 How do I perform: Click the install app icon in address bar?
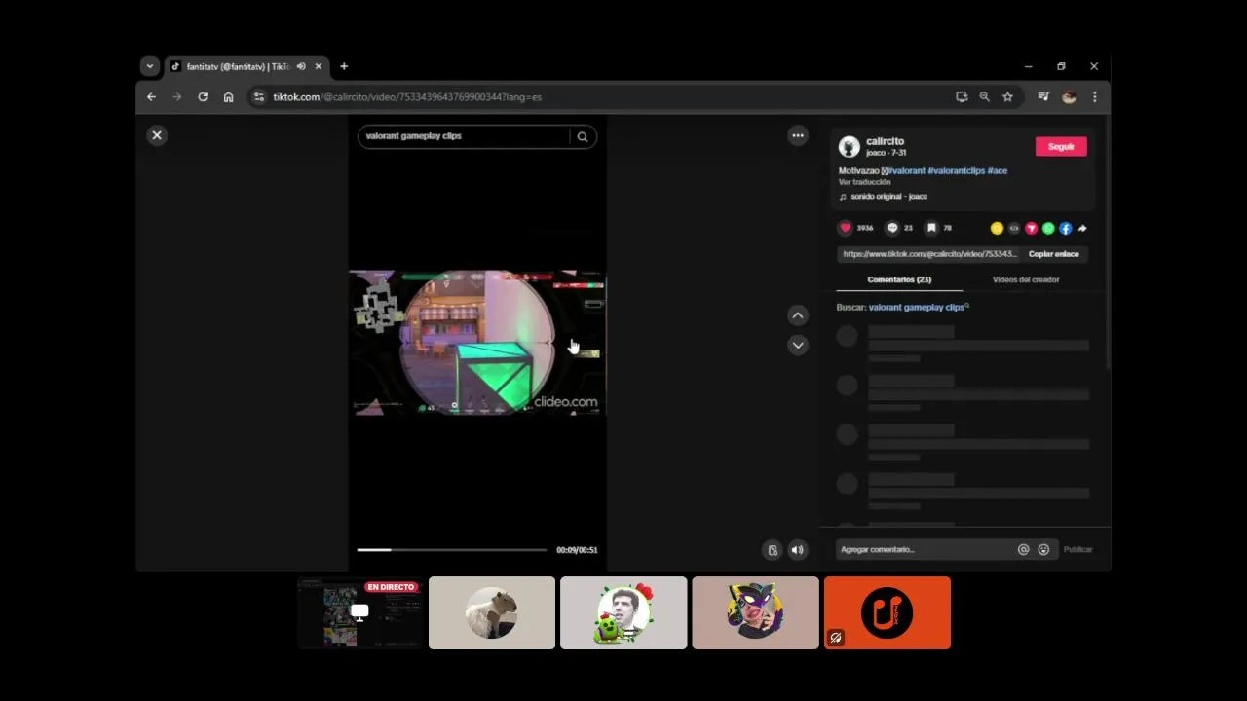[x=962, y=97]
